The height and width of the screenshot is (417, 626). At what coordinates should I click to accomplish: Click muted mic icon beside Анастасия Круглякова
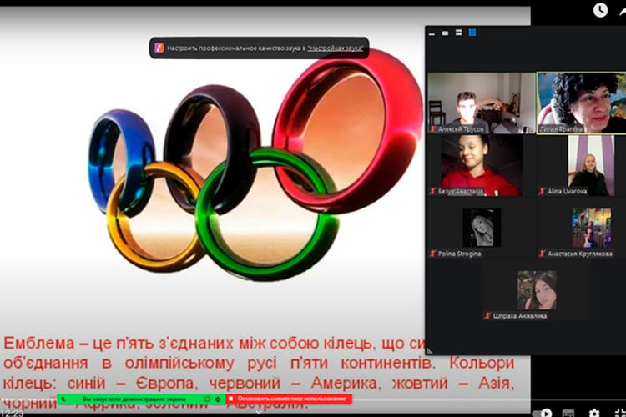pyautogui.click(x=543, y=254)
